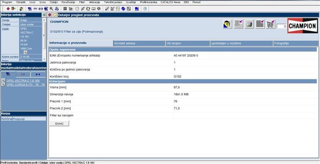
Task: Click the red back arrow in main toolbar
Action: 8,8
